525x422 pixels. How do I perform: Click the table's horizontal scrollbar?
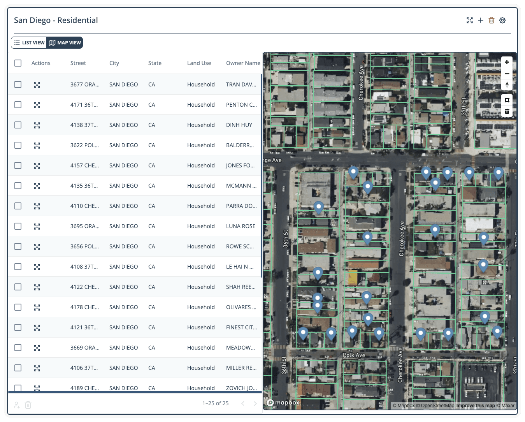[x=135, y=392]
